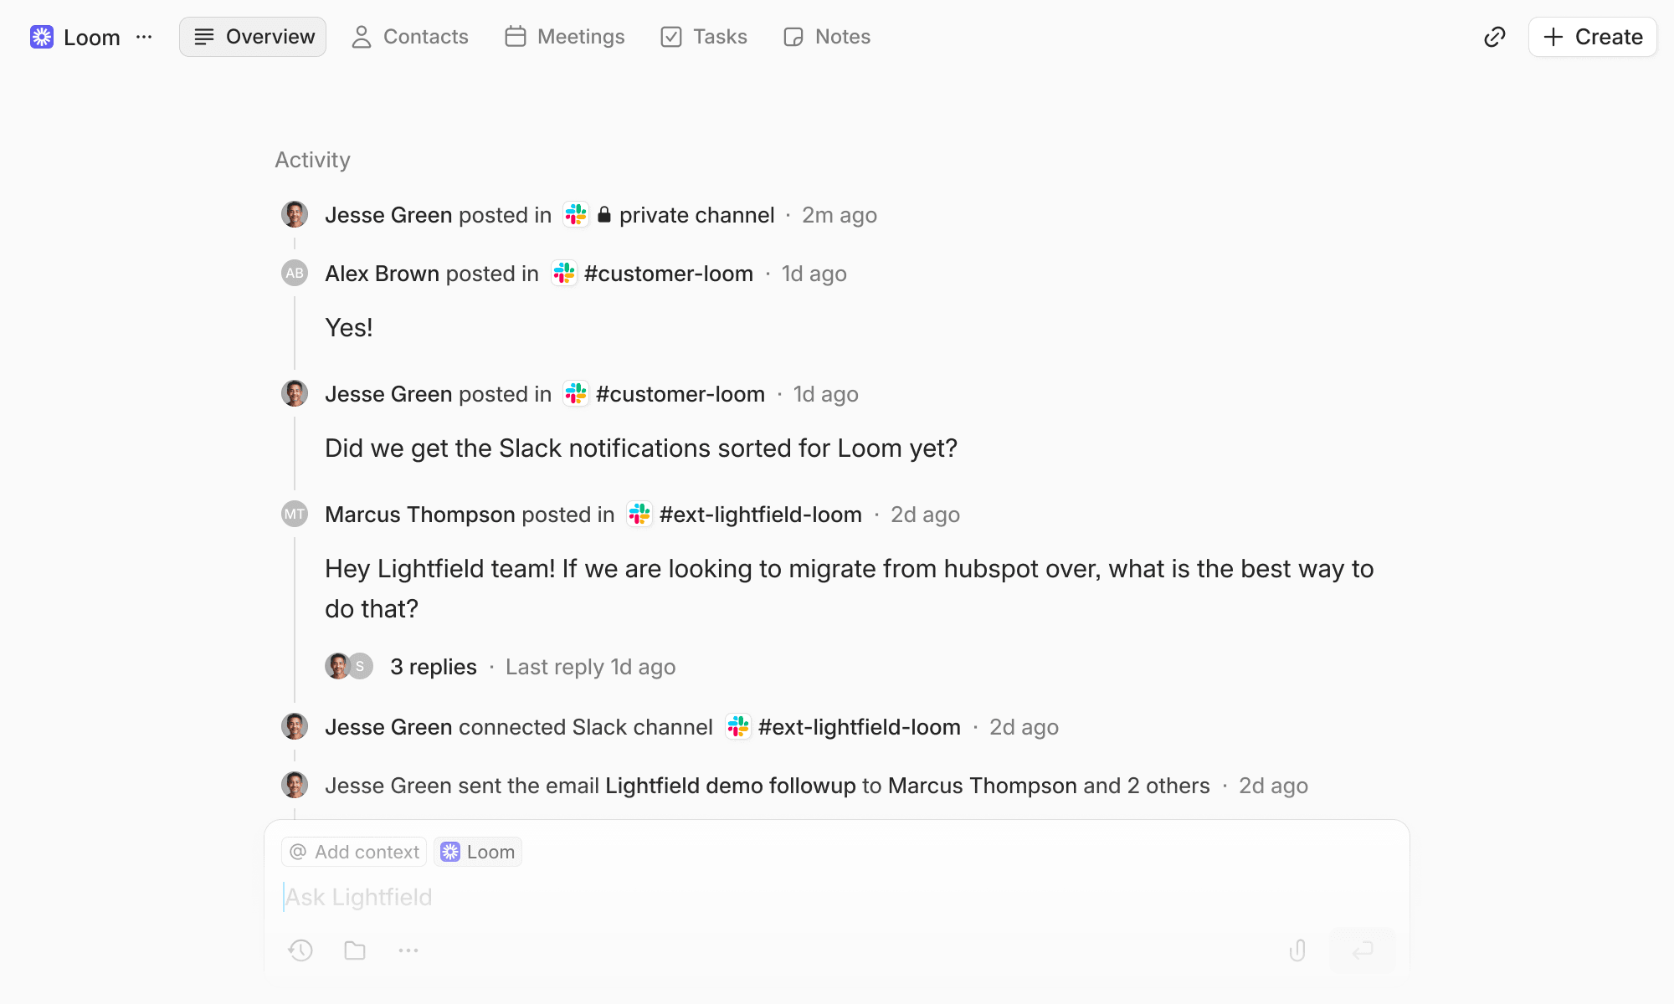The width and height of the screenshot is (1674, 1004).
Task: Open the composer three-dots more options
Action: (x=408, y=950)
